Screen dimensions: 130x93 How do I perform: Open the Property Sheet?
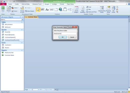[x=108, y=9]
